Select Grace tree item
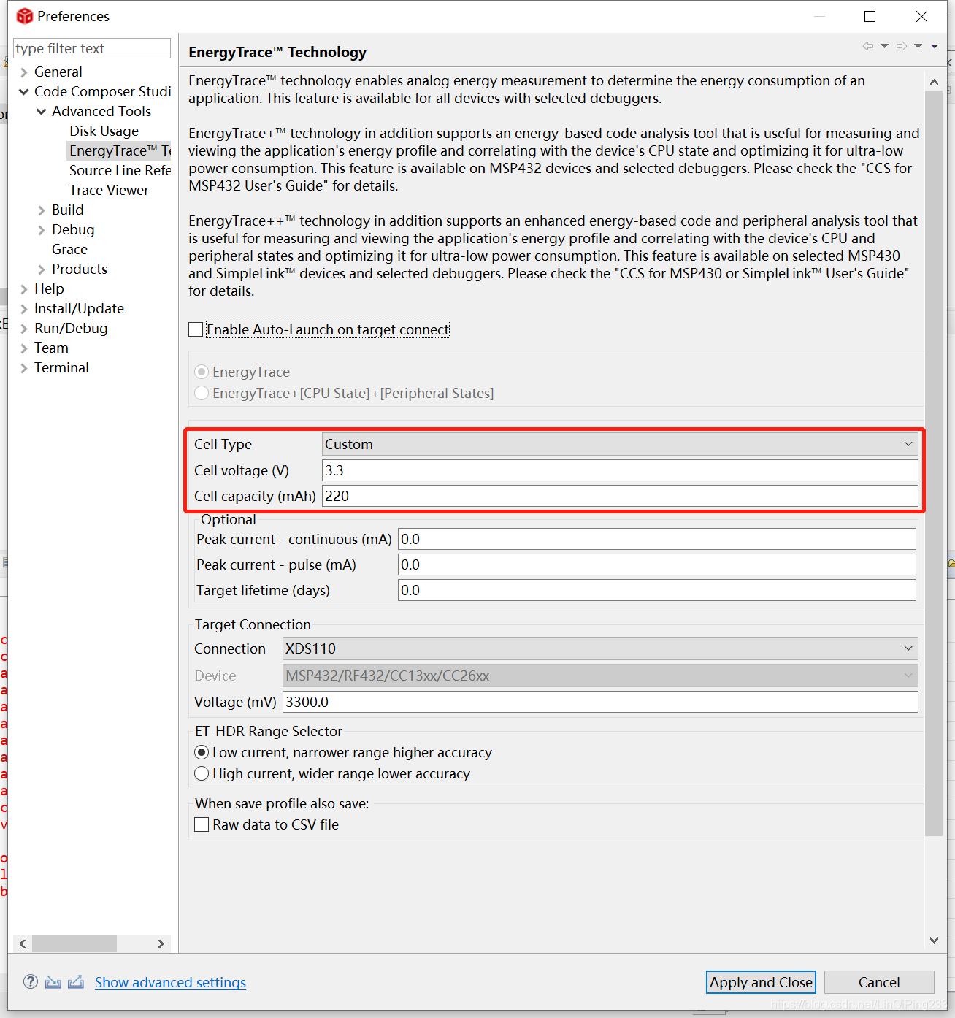The width and height of the screenshot is (955, 1018). point(69,249)
